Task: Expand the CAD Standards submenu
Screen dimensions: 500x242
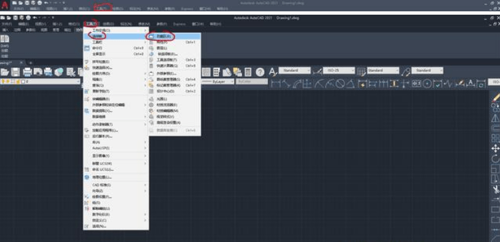Action: click(x=116, y=185)
